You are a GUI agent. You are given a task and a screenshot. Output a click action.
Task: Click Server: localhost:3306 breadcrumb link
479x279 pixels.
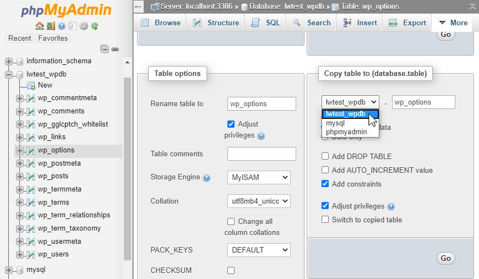[x=197, y=7]
